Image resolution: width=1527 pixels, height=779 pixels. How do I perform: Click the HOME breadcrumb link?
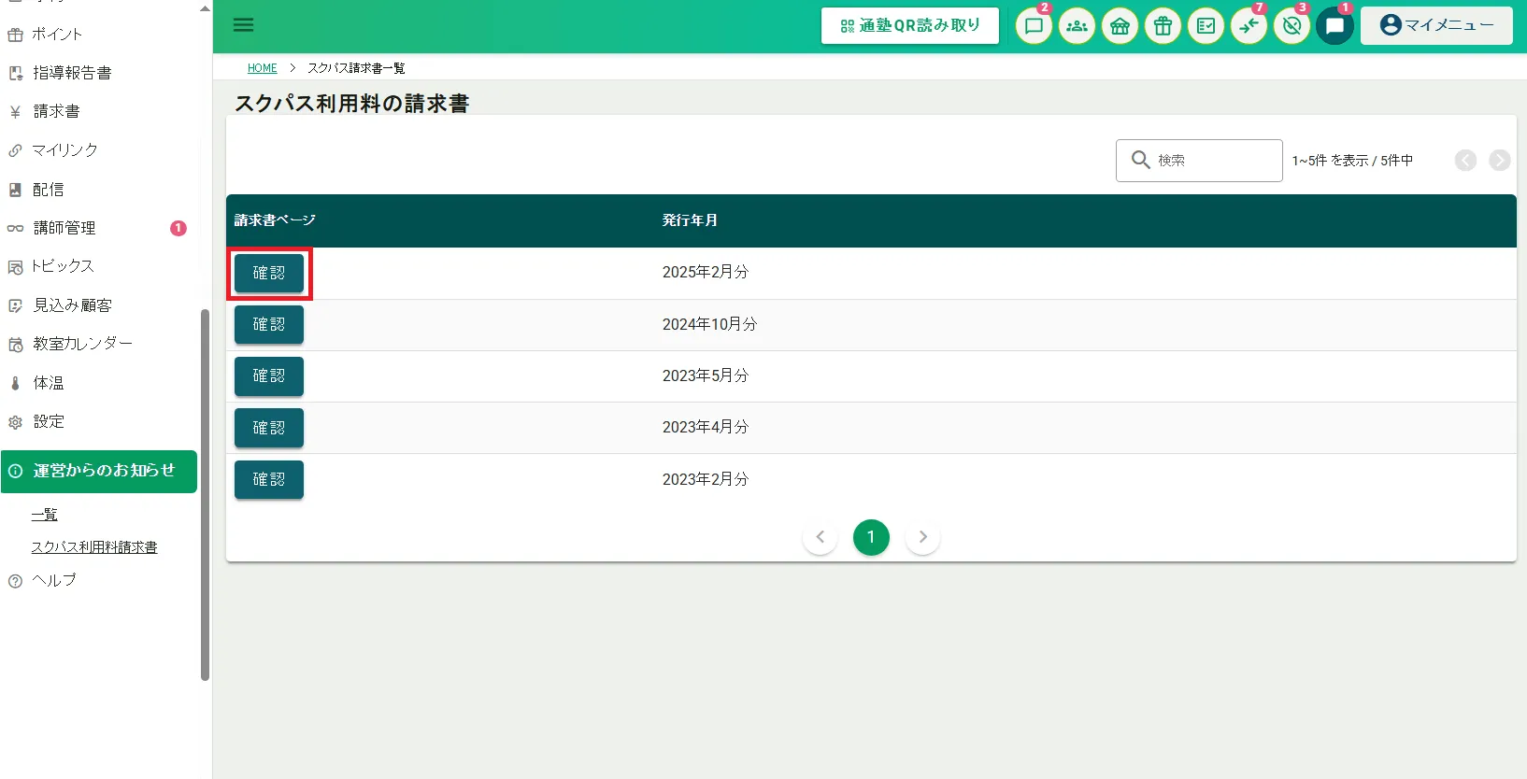pyautogui.click(x=263, y=68)
